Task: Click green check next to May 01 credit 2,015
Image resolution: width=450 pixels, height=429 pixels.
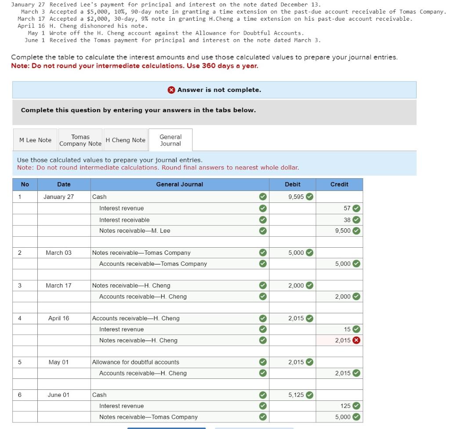Action: click(356, 373)
